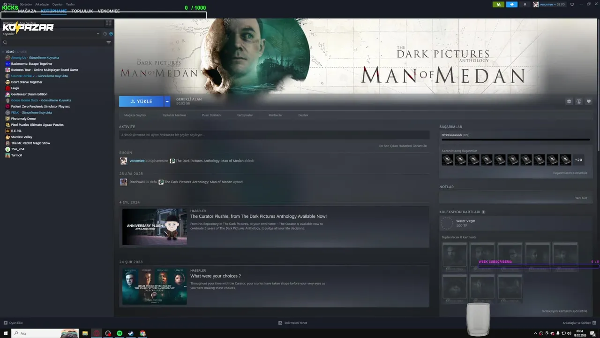Open the Anniversary Plush news thumbnail
Image resolution: width=600 pixels, height=338 pixels.
[x=154, y=227]
